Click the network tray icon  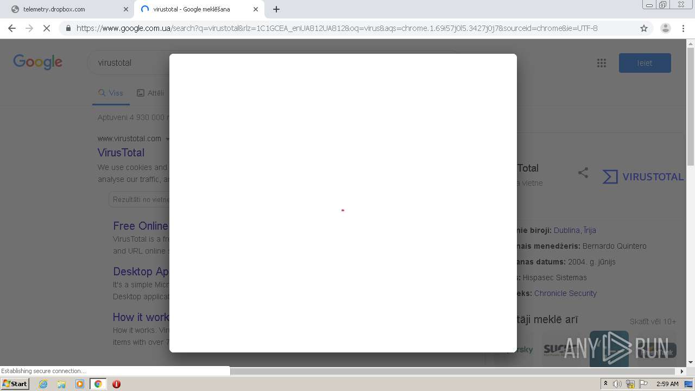coord(630,384)
